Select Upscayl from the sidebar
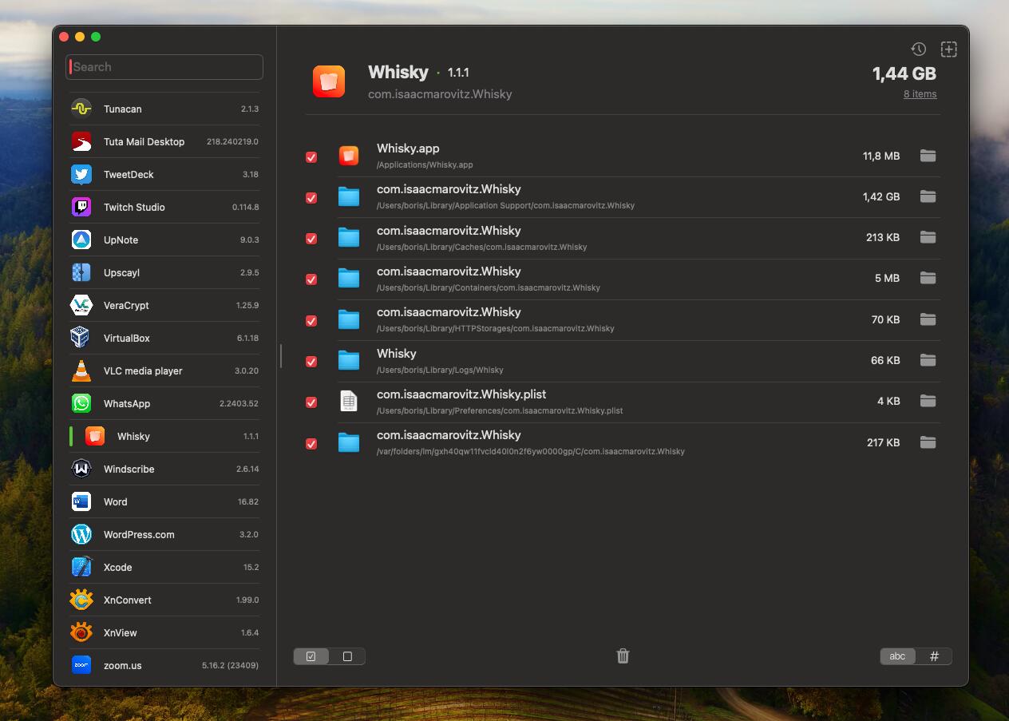 click(x=164, y=272)
